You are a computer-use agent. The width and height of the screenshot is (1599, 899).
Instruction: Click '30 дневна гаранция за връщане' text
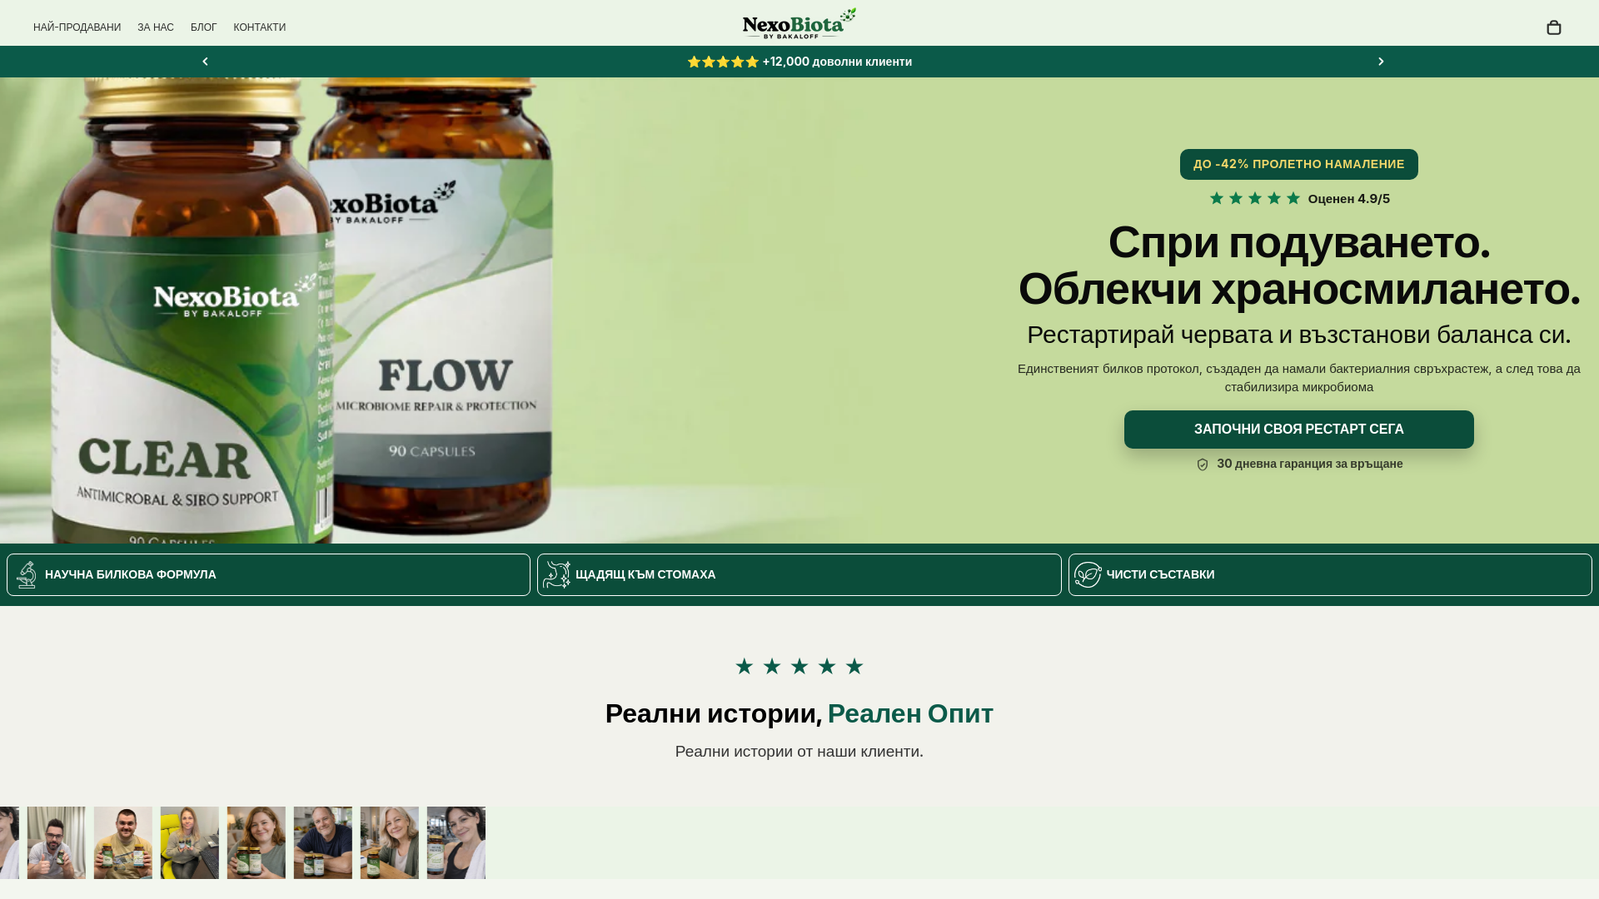click(1309, 464)
